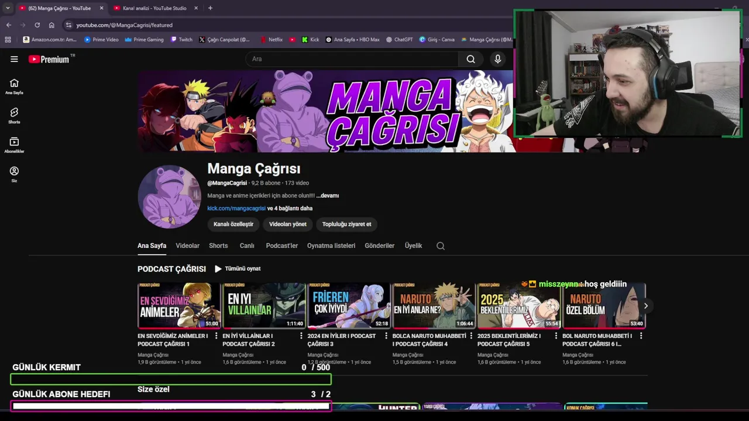
Task: Open Shorts in the left sidebar
Action: pyautogui.click(x=14, y=116)
